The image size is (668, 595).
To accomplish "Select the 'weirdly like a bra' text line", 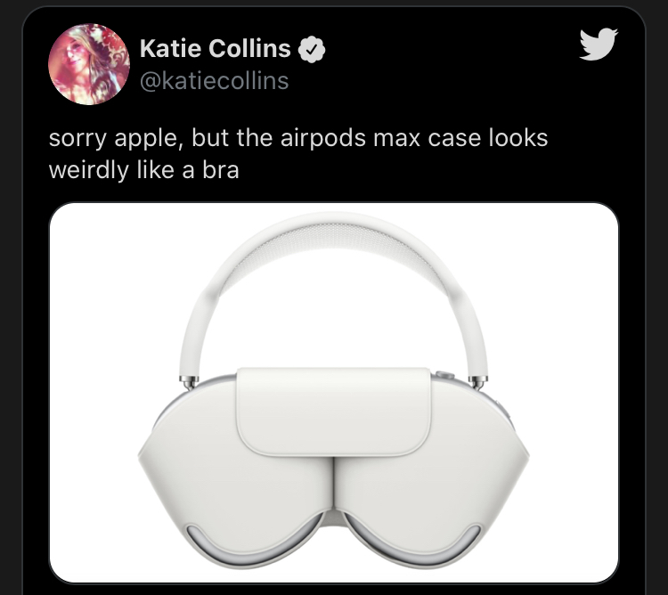I will pyautogui.click(x=143, y=170).
